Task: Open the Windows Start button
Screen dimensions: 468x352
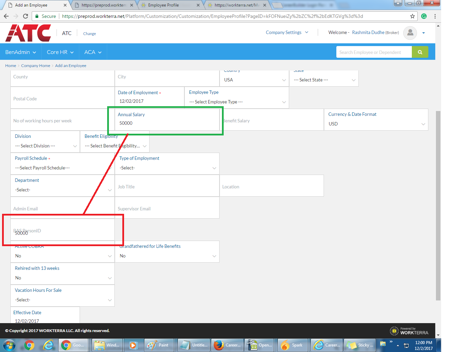Action: point(9,345)
